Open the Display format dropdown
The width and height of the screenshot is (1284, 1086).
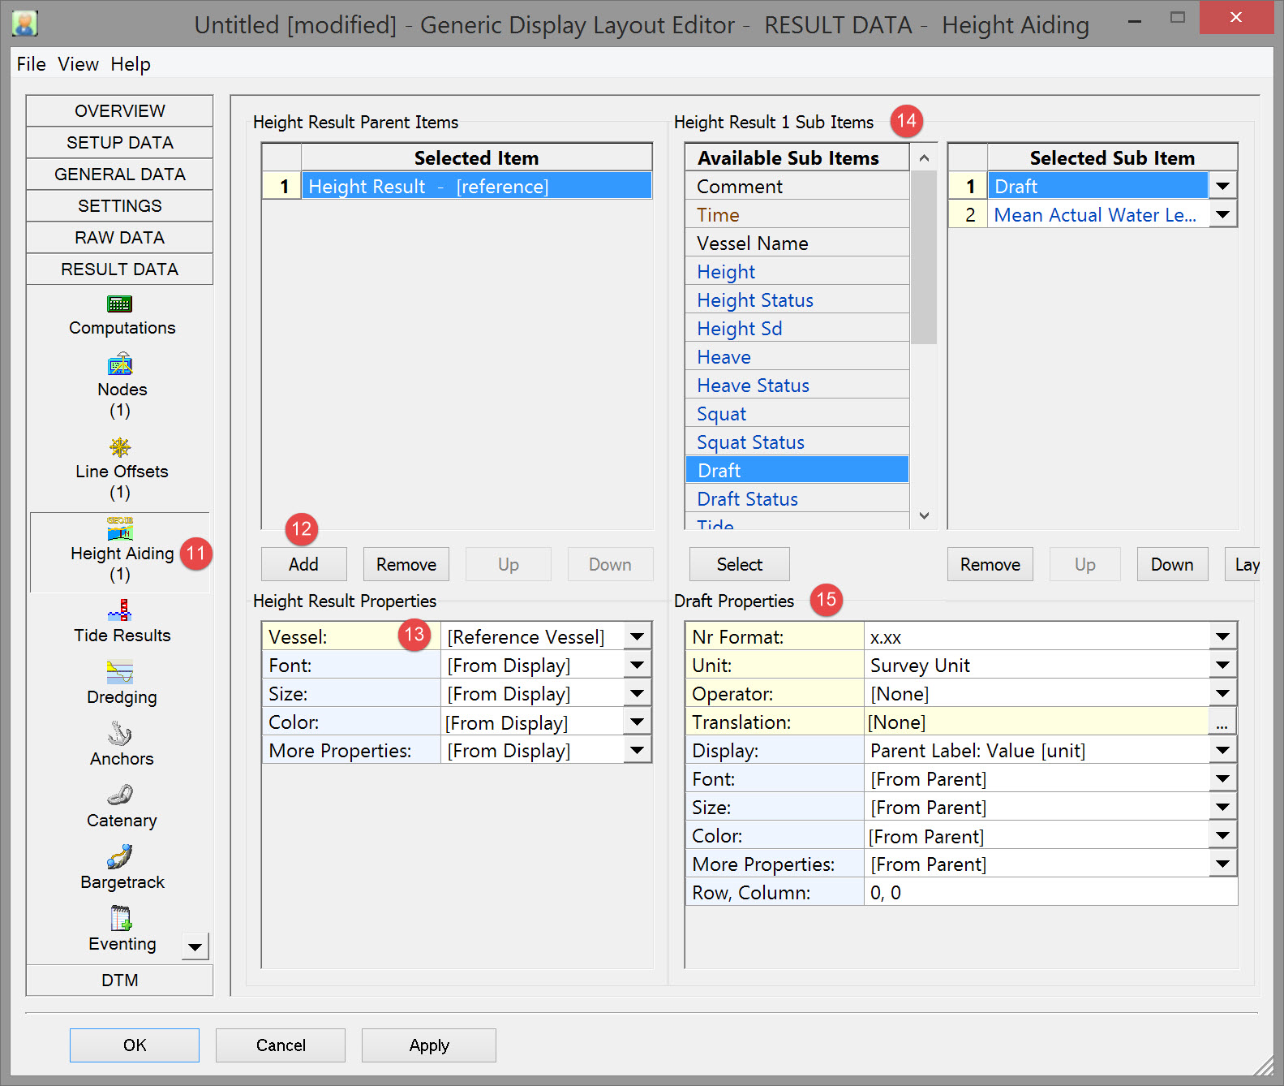1222,751
